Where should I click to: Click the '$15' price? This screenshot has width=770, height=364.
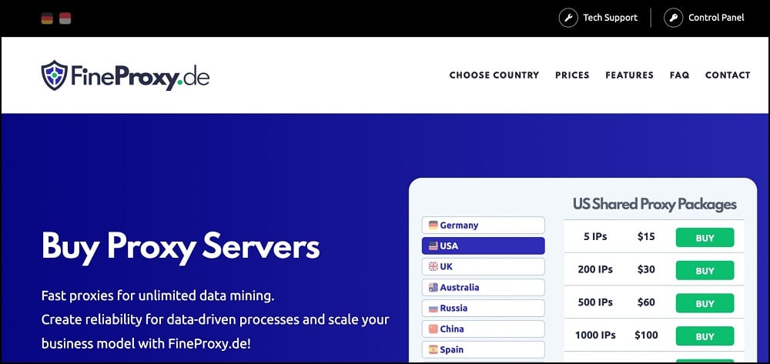pos(646,236)
